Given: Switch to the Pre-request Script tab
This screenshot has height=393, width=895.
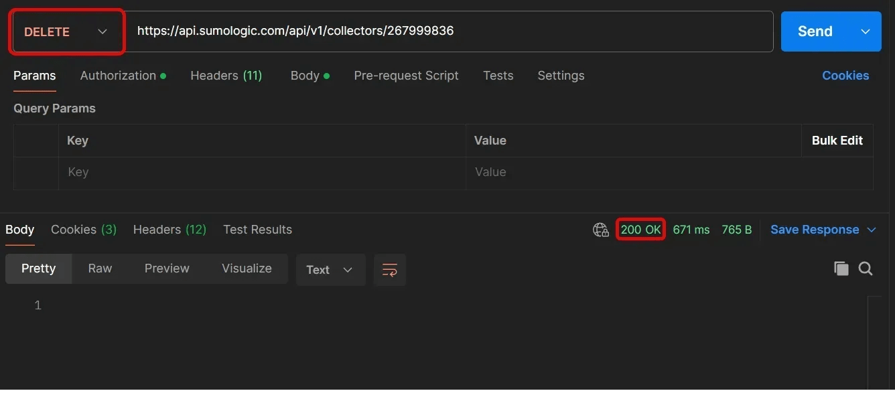Looking at the screenshot, I should click(406, 75).
